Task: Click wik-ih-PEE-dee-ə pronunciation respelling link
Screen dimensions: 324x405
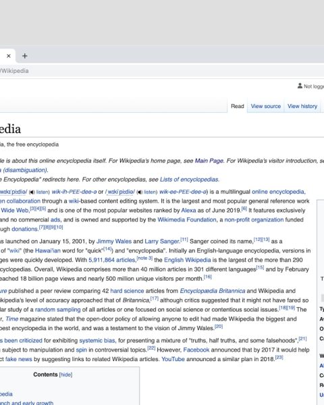Action: (x=74, y=192)
